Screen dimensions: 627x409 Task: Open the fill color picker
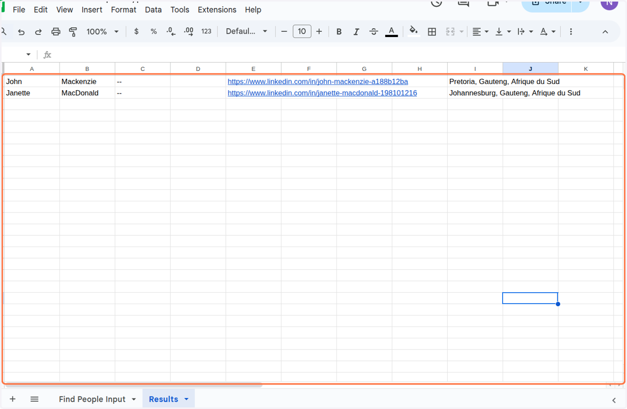414,31
